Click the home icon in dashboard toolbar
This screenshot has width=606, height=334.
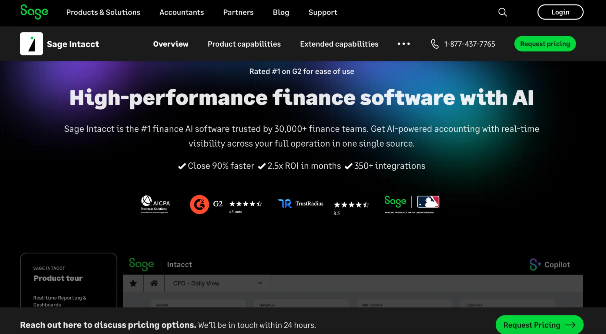coord(154,283)
